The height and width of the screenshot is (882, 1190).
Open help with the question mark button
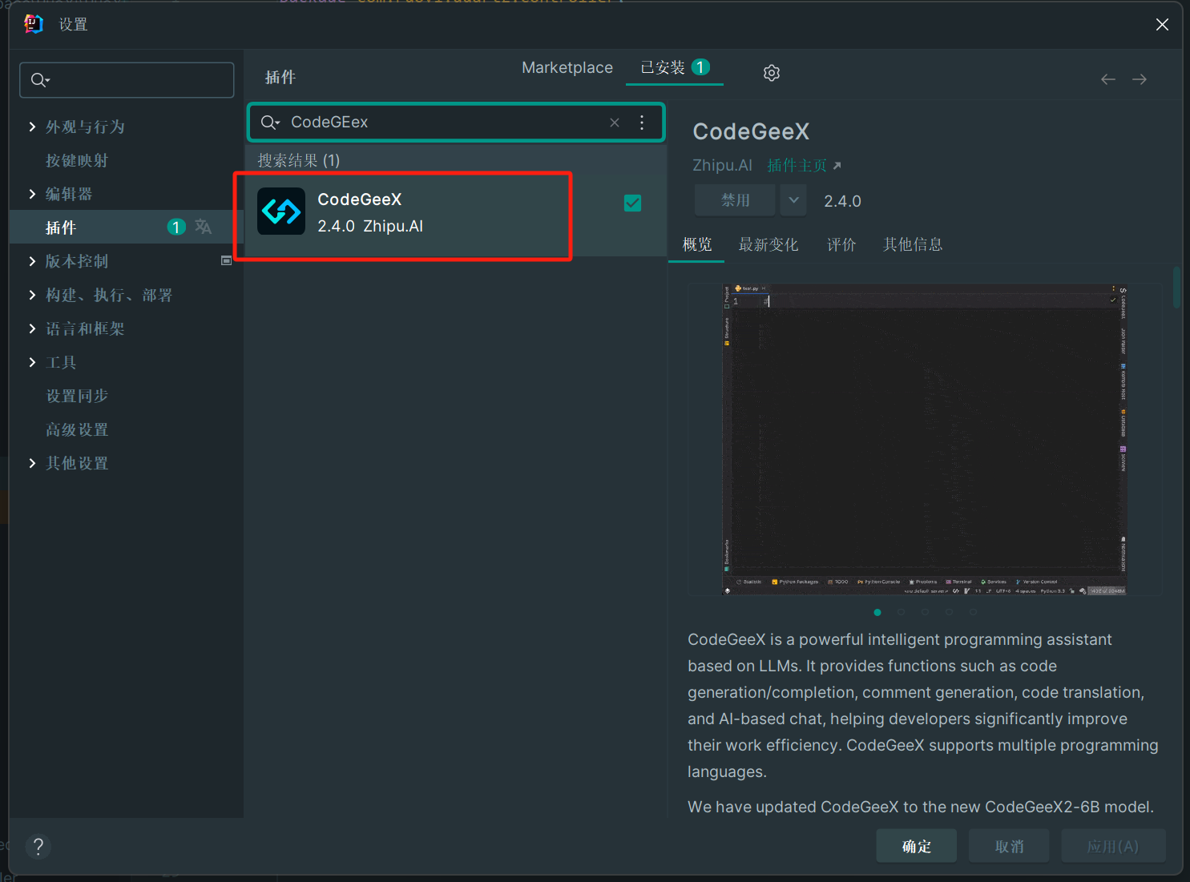(38, 847)
